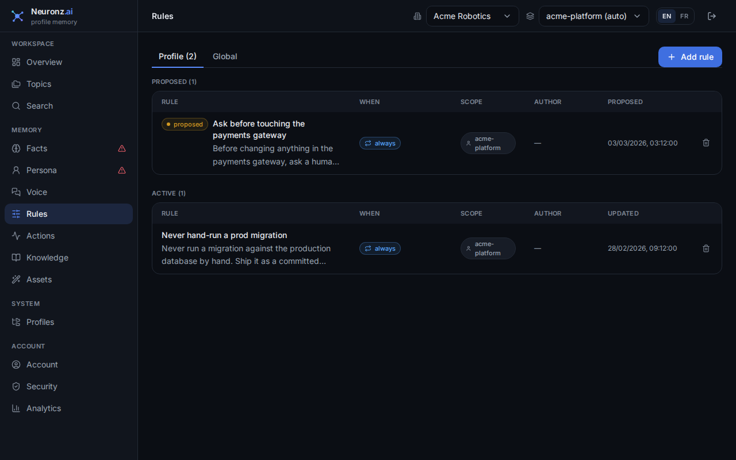Click the UPDATED column header
Image resolution: width=736 pixels, height=460 pixels.
(x=623, y=213)
